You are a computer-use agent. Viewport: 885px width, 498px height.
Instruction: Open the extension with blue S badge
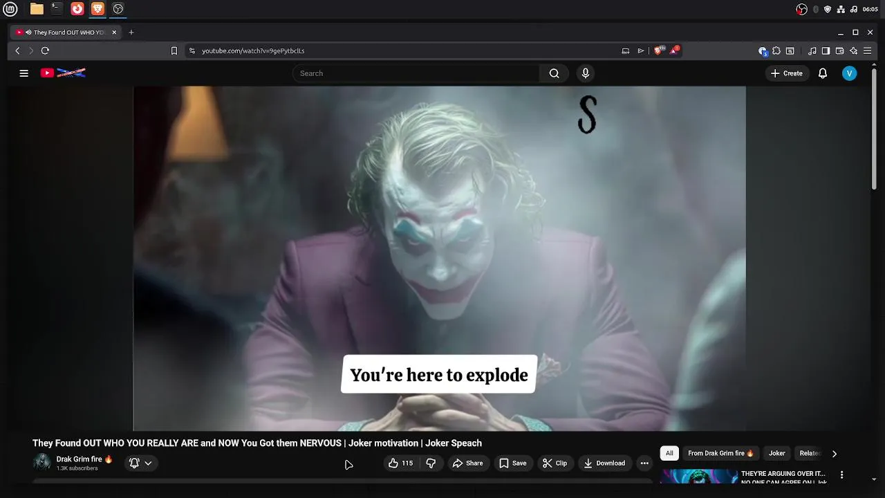pyautogui.click(x=763, y=50)
